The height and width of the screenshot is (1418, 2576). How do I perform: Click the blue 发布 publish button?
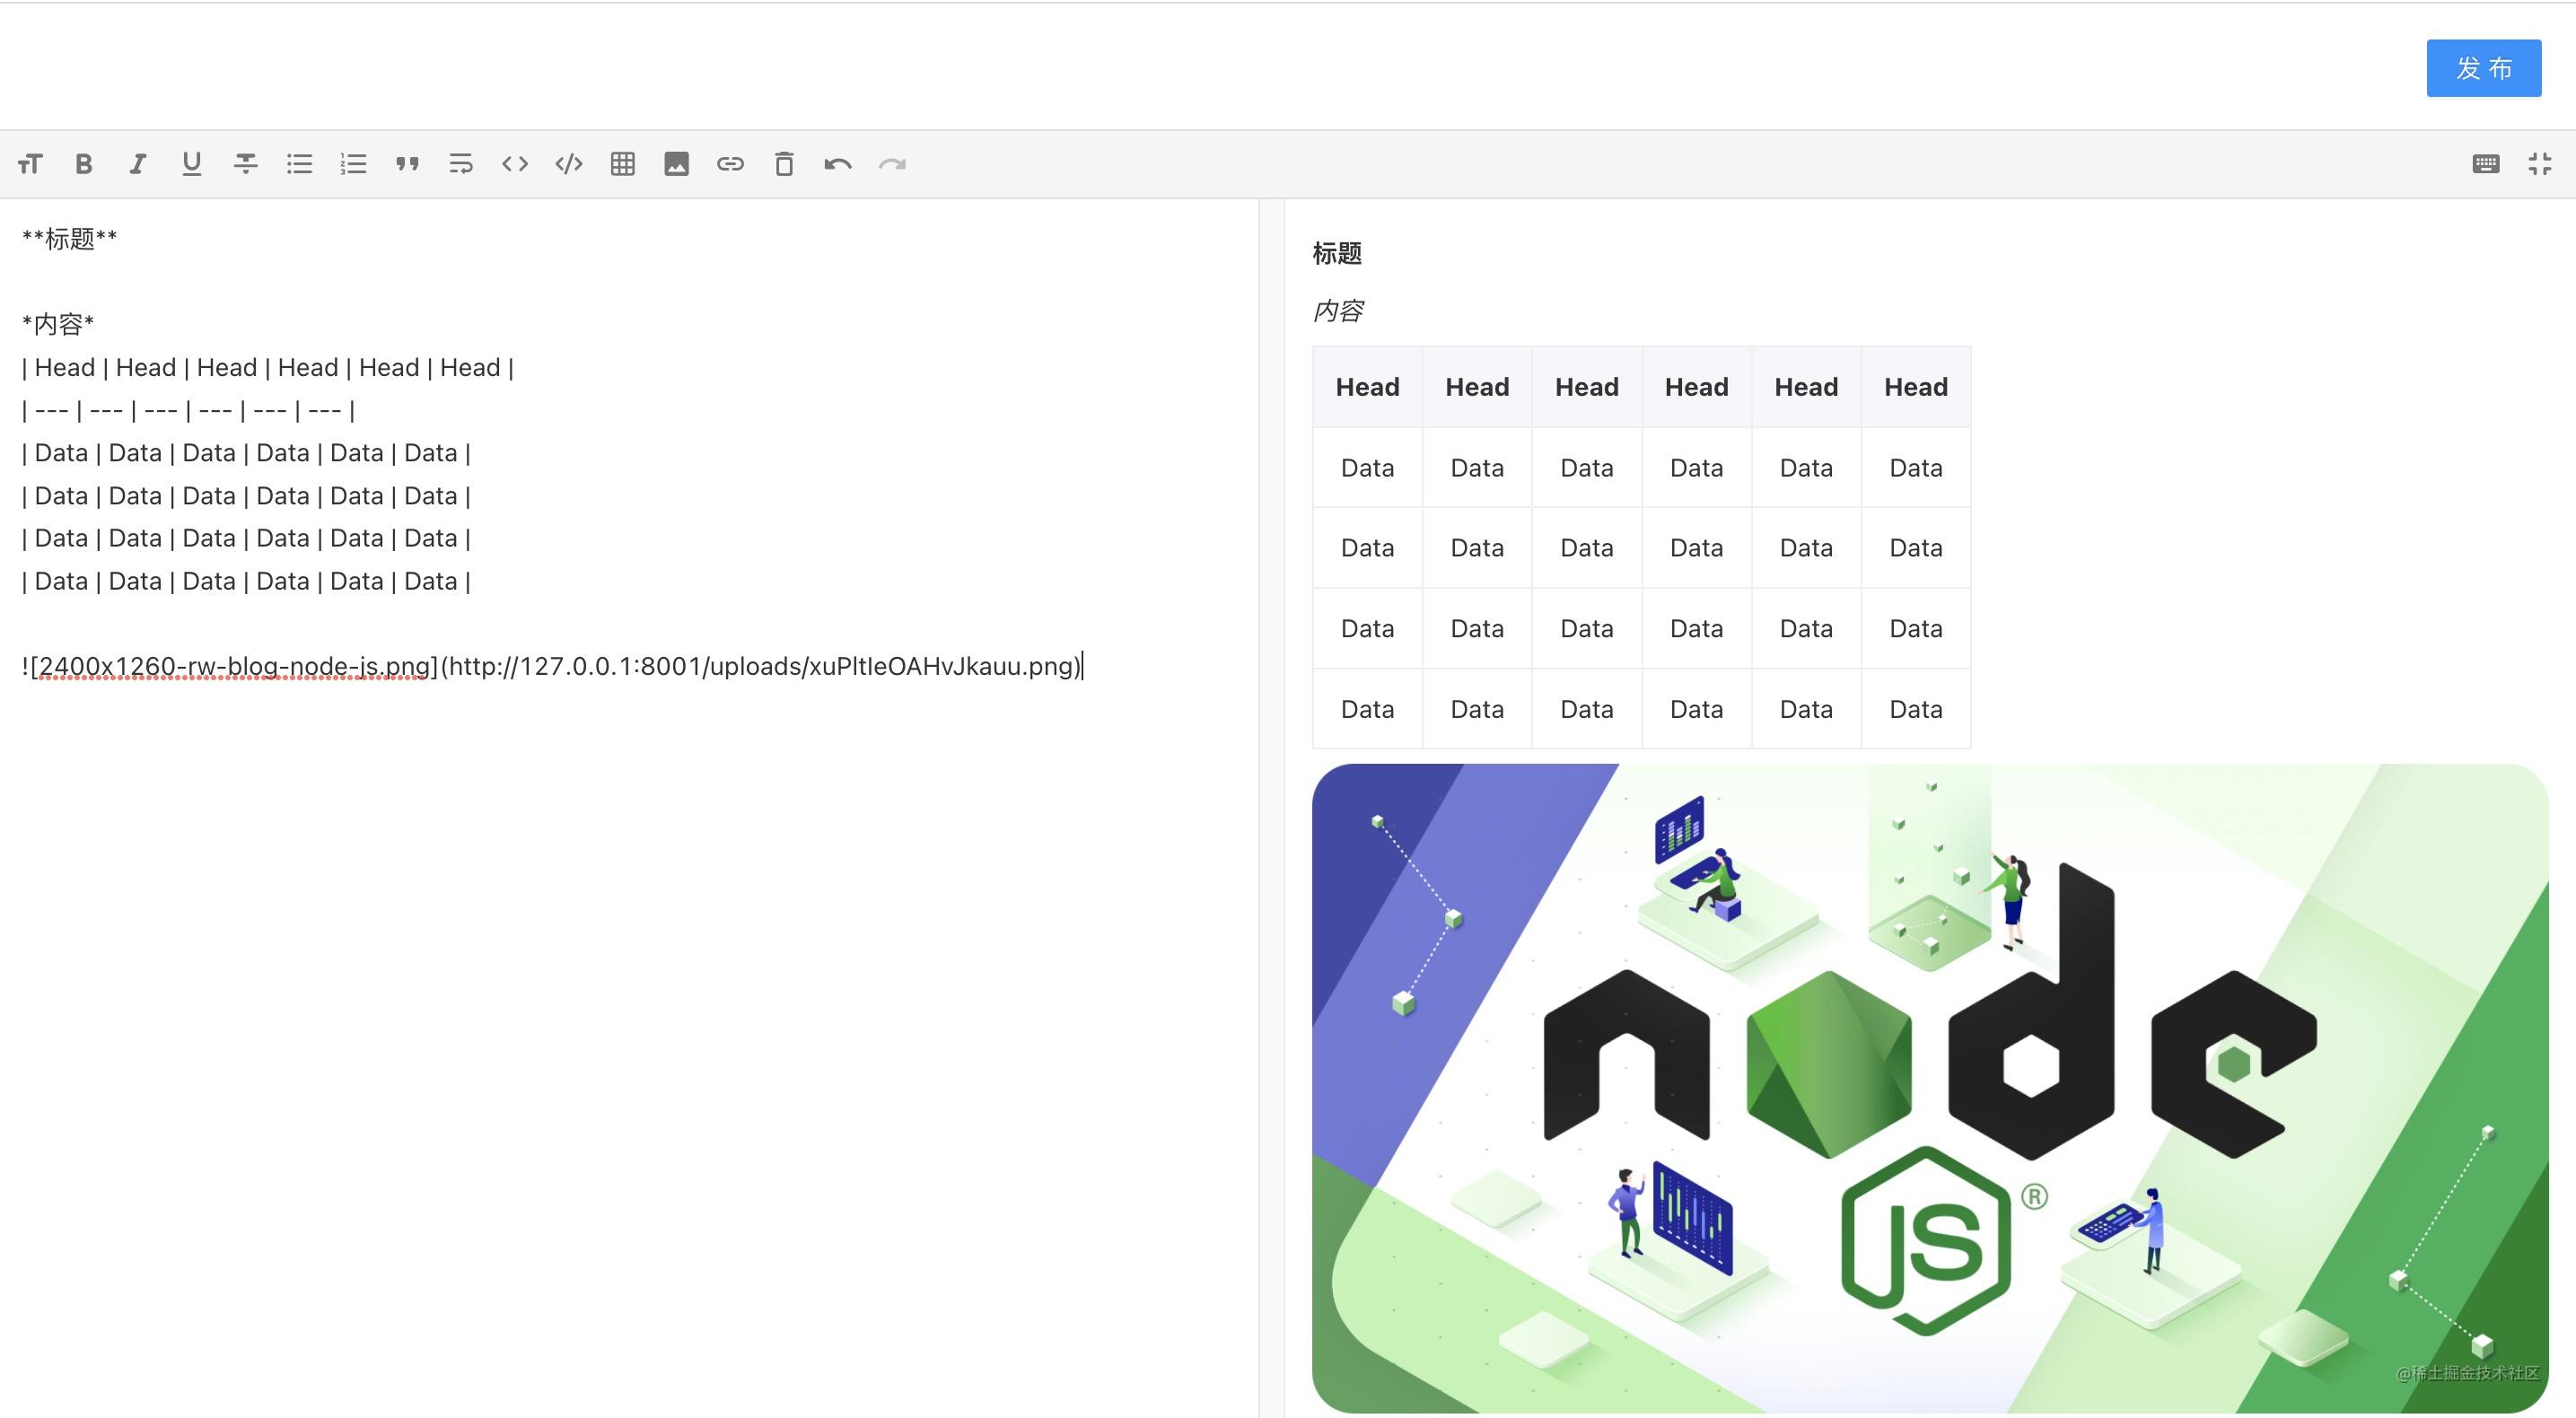pyautogui.click(x=2484, y=68)
